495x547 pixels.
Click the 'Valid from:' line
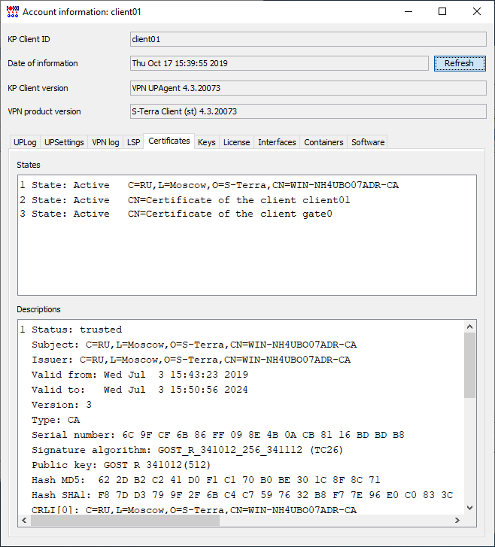pos(140,375)
